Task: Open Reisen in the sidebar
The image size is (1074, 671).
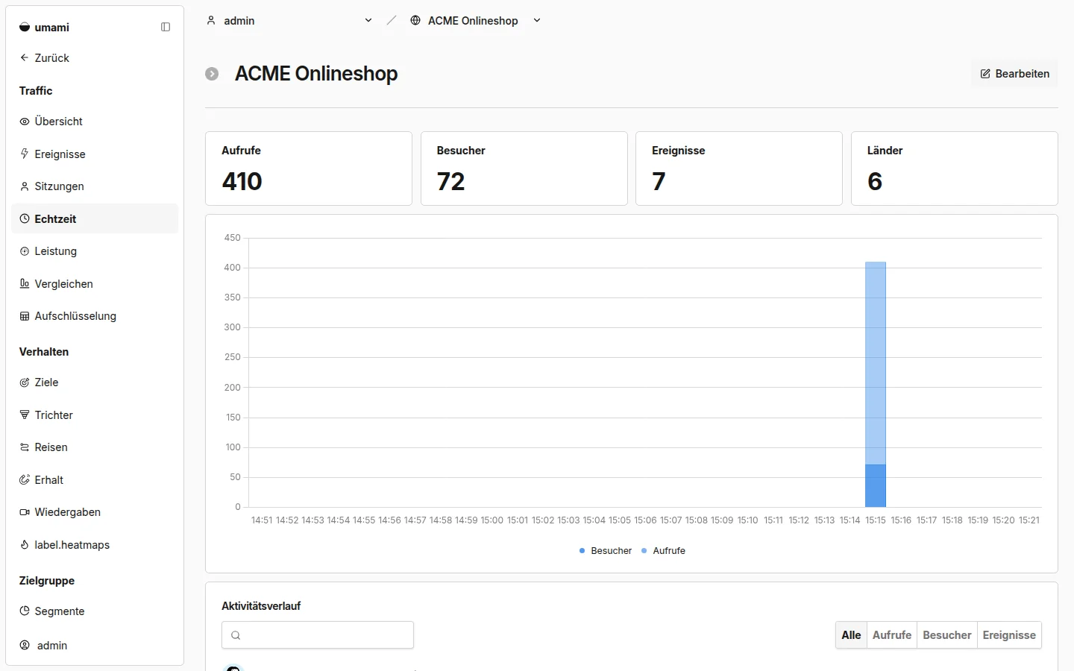Action: tap(95, 447)
